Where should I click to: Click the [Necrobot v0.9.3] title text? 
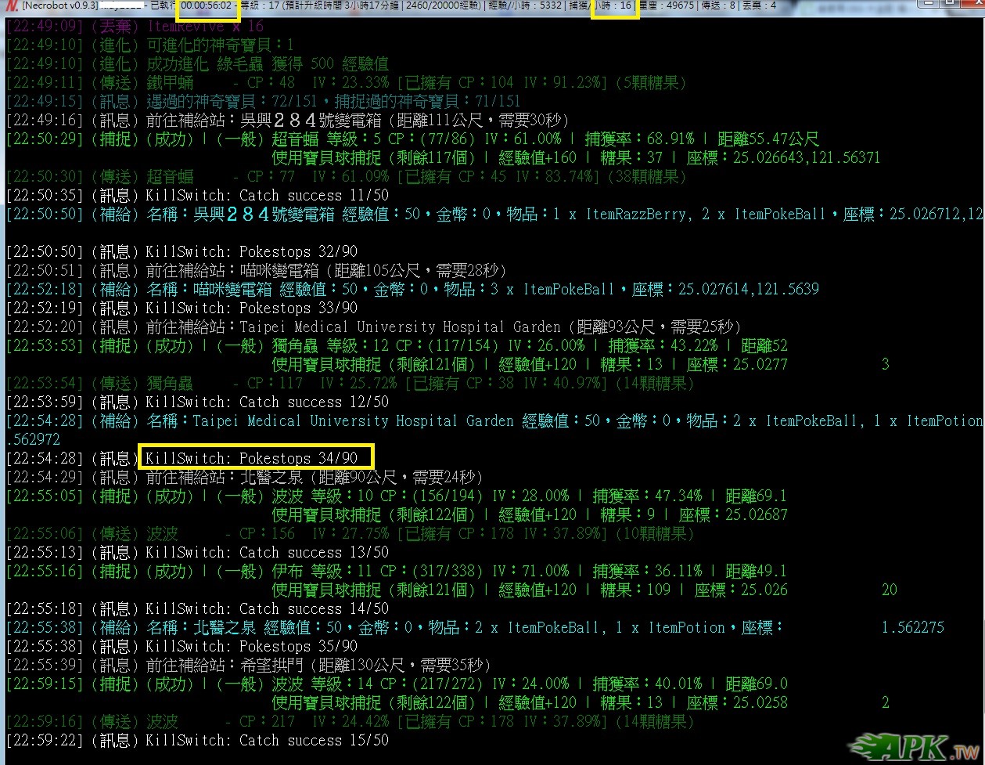60,5
